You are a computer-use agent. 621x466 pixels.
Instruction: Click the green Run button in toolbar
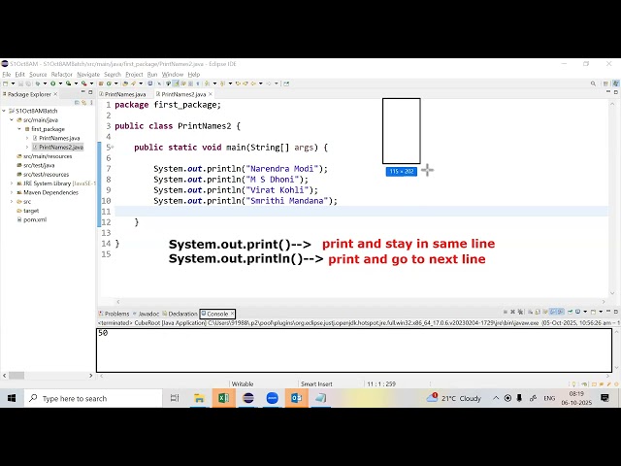(x=52, y=83)
